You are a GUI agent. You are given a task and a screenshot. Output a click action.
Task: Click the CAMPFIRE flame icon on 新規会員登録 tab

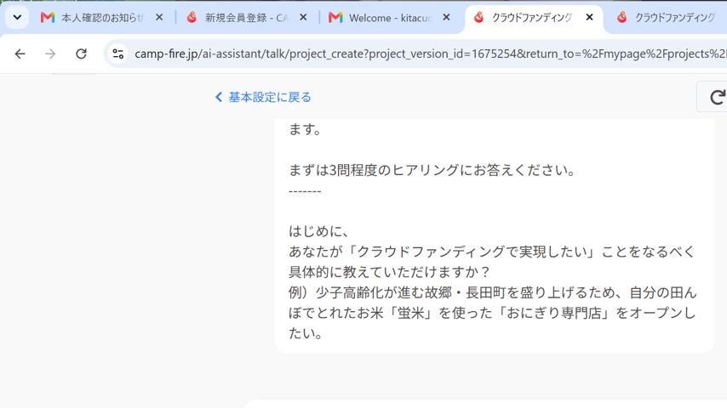click(x=192, y=18)
